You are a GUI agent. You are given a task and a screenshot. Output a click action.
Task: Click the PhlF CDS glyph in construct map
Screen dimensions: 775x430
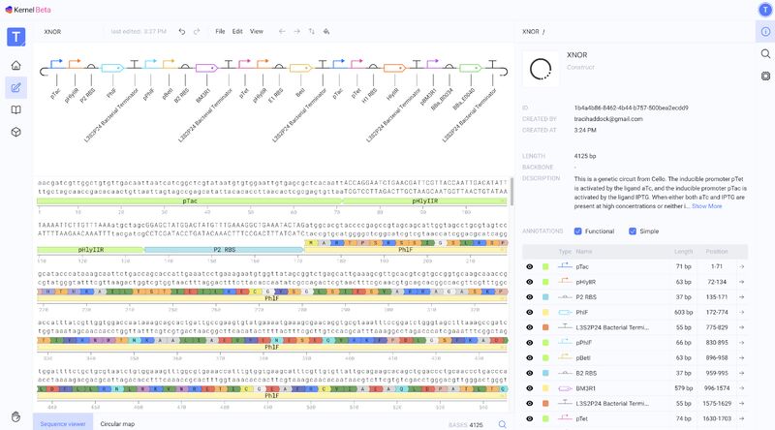click(x=112, y=68)
